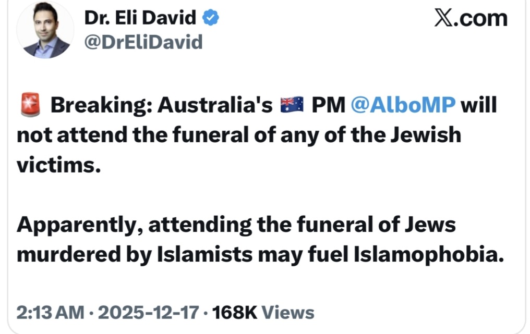Open the @DrEliDavid handle
This screenshot has height=334, width=530.
click(x=143, y=42)
